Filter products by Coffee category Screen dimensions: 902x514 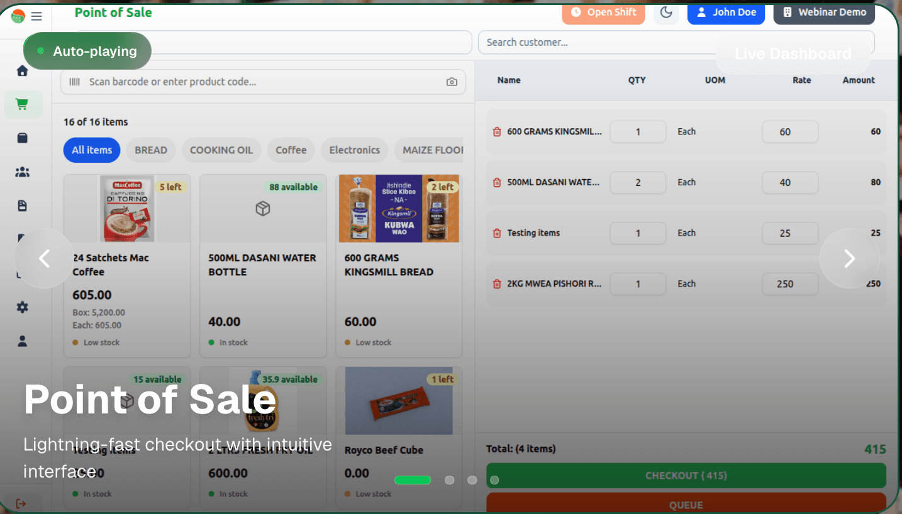tap(291, 150)
